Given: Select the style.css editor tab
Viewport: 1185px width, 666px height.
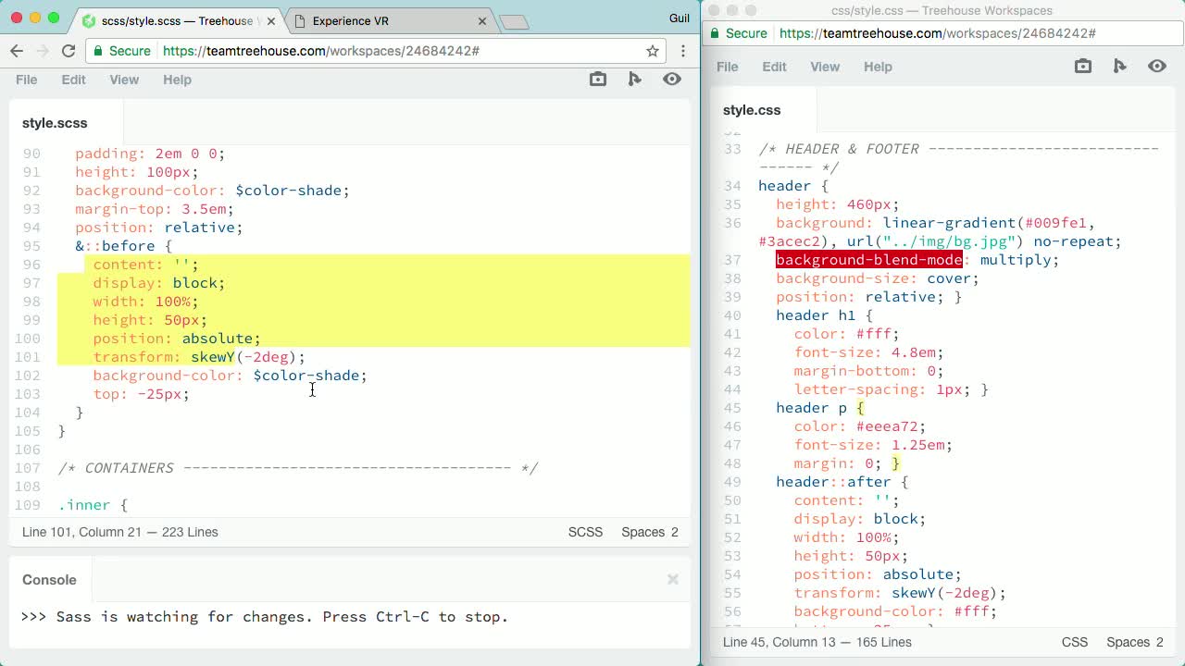Looking at the screenshot, I should click(752, 109).
